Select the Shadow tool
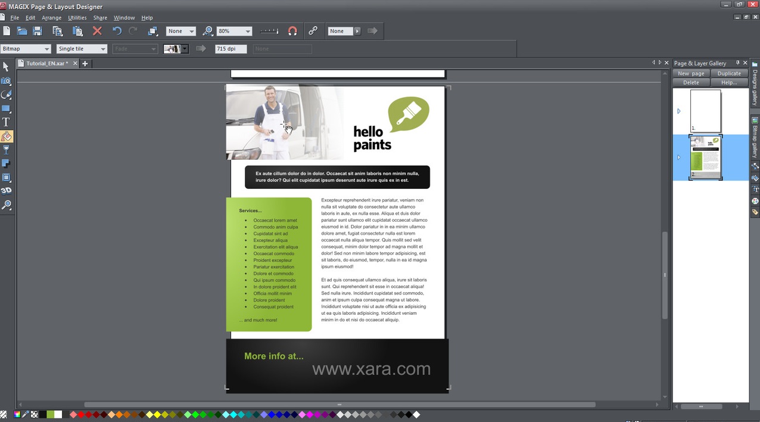This screenshot has height=422, width=760. tap(6, 164)
